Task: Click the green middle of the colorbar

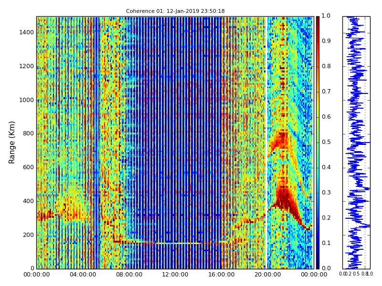Action: point(318,143)
